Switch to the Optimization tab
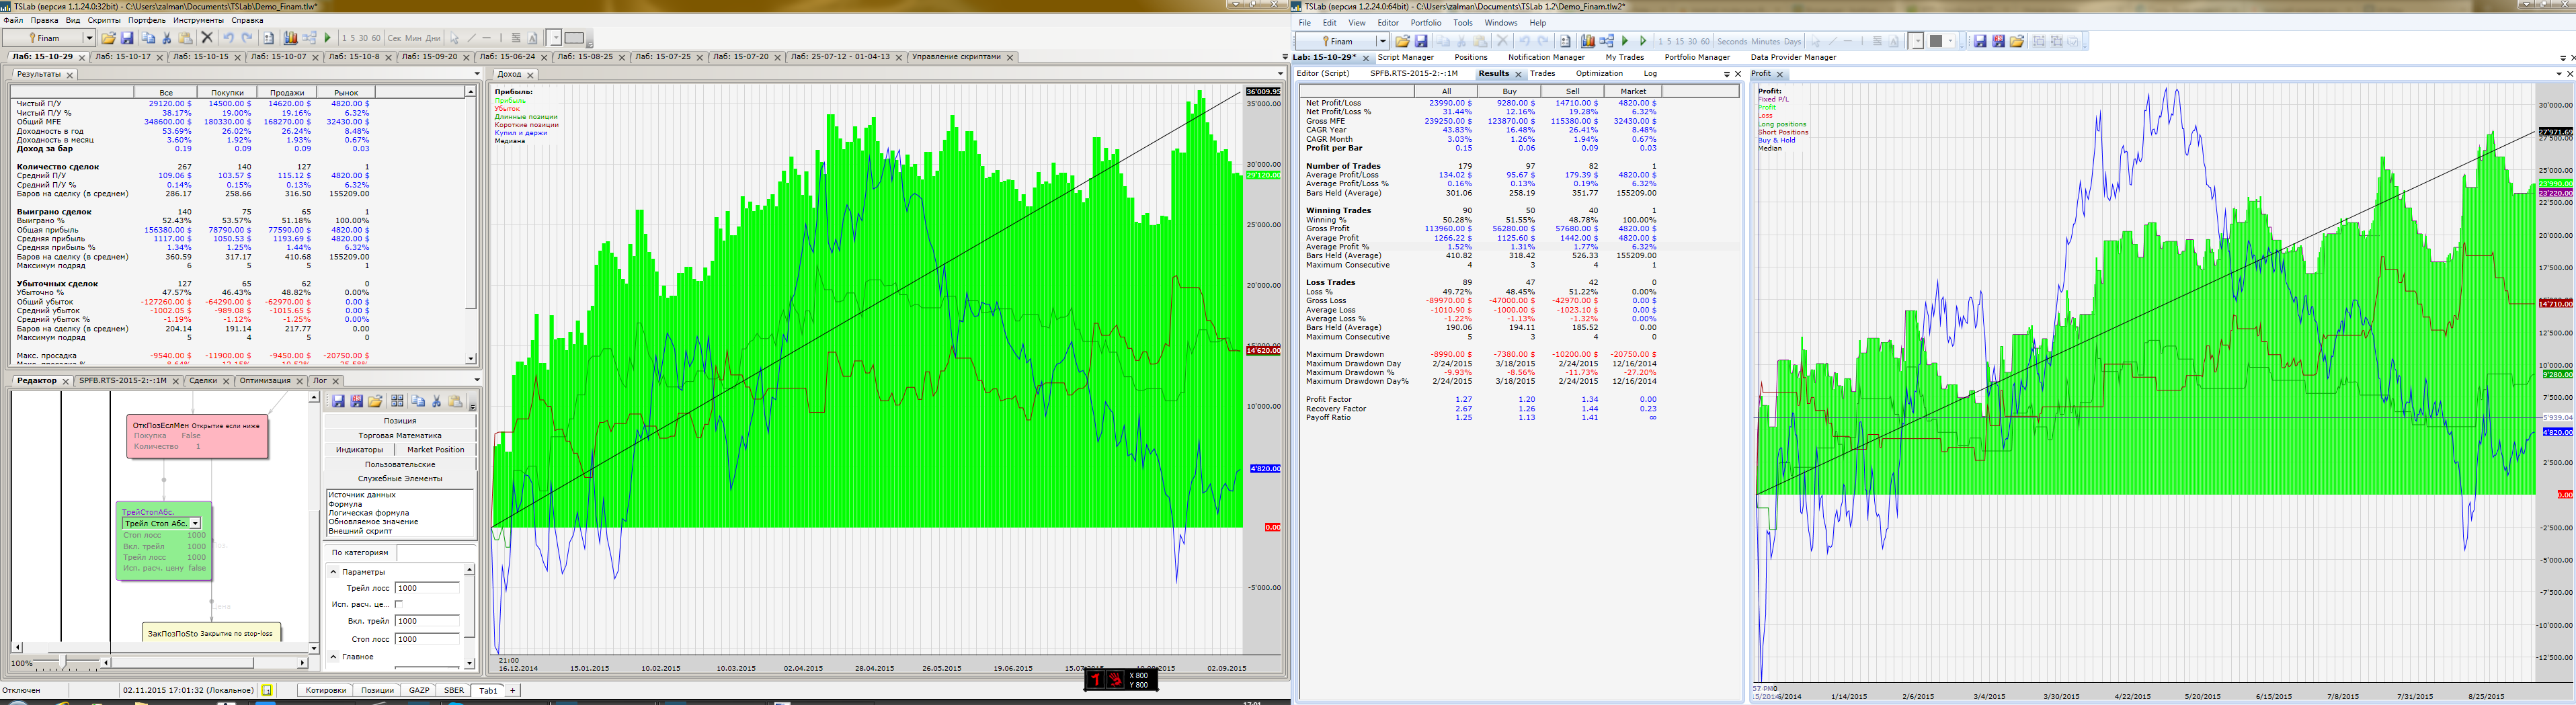 [1599, 74]
